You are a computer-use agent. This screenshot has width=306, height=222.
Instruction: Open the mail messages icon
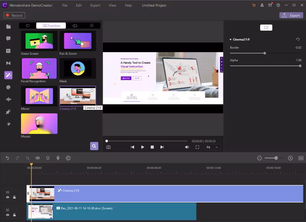point(270,5)
